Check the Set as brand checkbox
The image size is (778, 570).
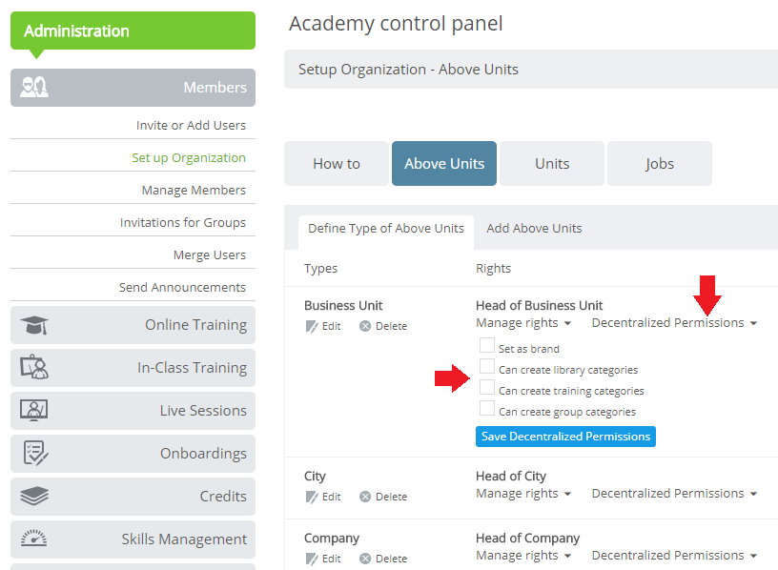point(487,345)
